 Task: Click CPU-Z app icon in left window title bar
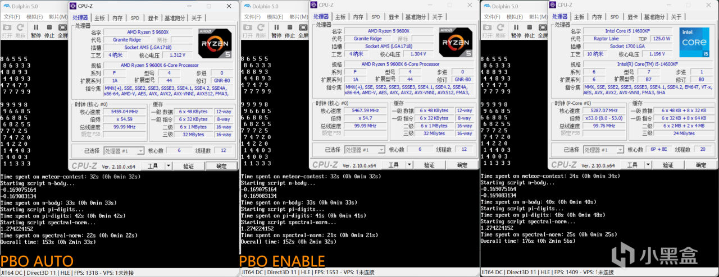(x=72, y=6)
